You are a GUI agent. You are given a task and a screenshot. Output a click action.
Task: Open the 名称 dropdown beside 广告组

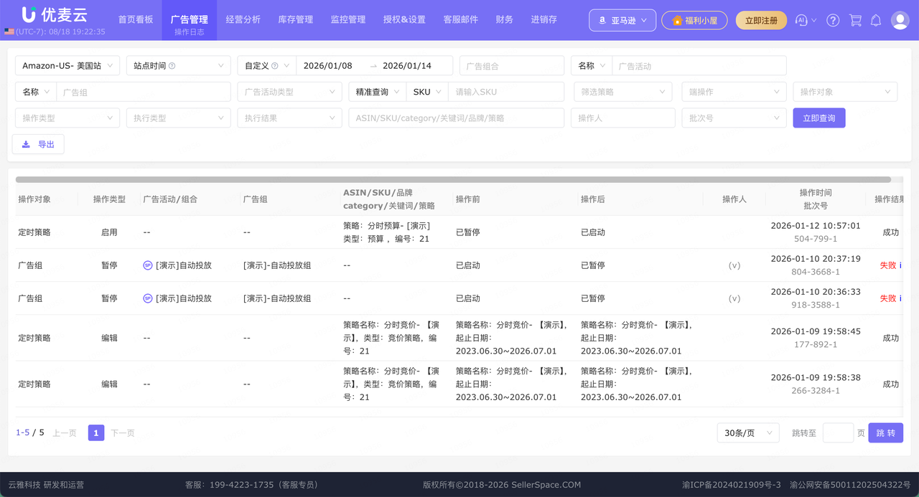(35, 92)
